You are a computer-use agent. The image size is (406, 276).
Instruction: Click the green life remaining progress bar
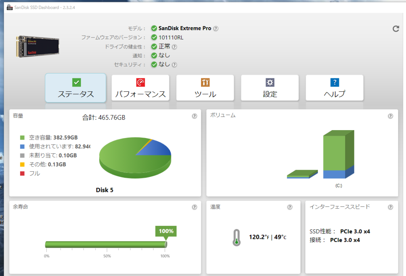[x=106, y=244]
